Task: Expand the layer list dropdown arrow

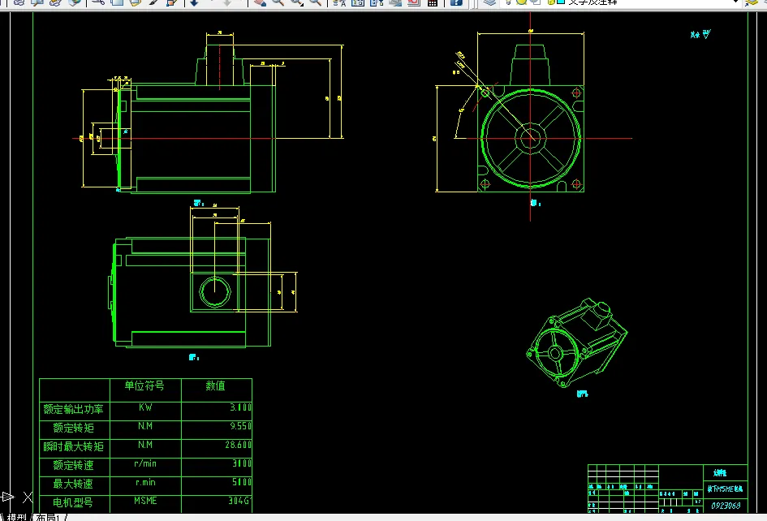Action: [x=735, y=2]
